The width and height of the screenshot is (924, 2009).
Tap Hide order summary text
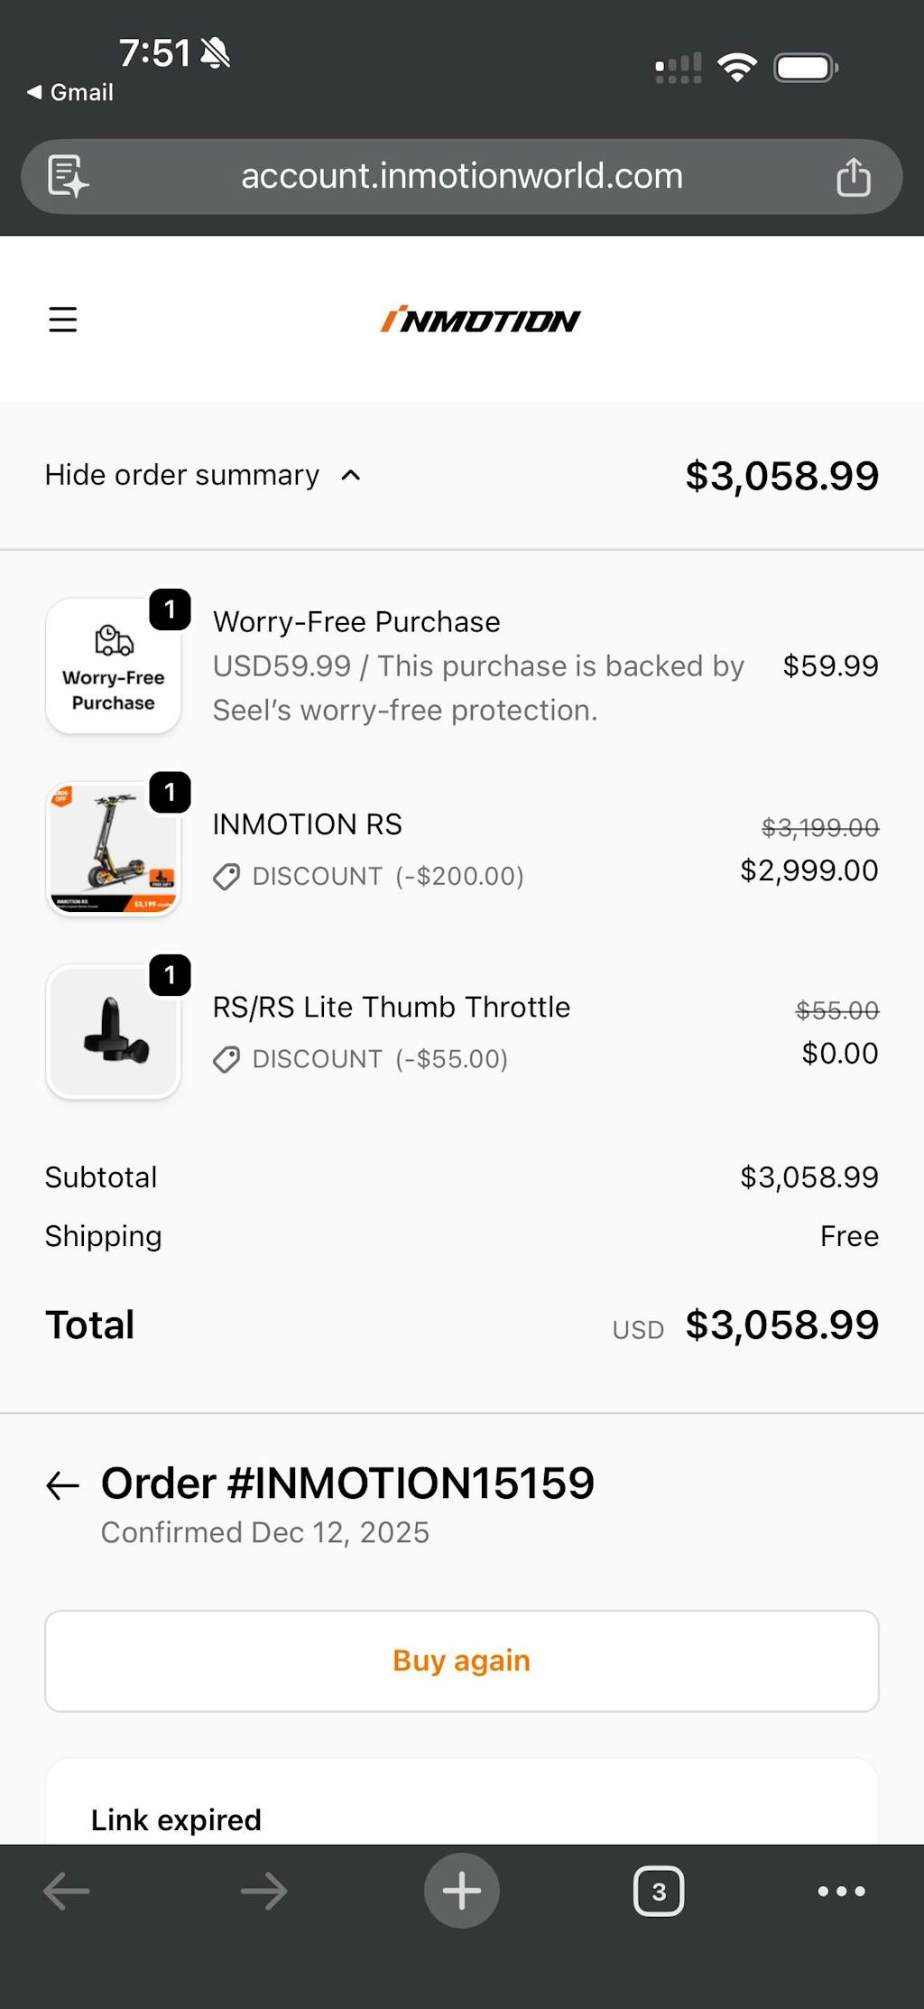tap(182, 475)
